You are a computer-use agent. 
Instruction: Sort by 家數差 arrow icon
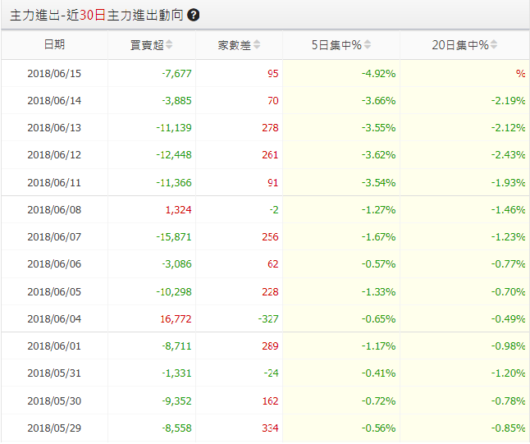click(x=257, y=44)
